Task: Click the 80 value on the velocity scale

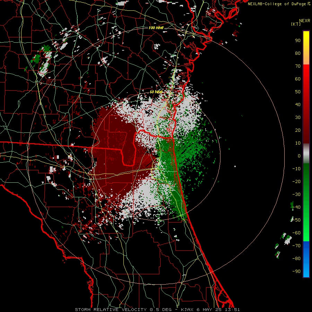Action: coord(298,53)
